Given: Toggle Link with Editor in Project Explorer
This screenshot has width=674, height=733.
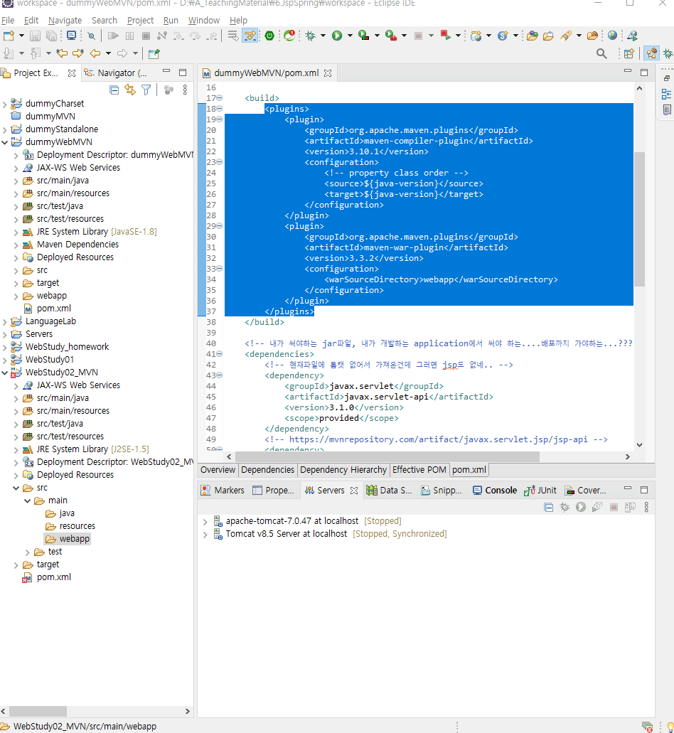Looking at the screenshot, I should (x=130, y=90).
